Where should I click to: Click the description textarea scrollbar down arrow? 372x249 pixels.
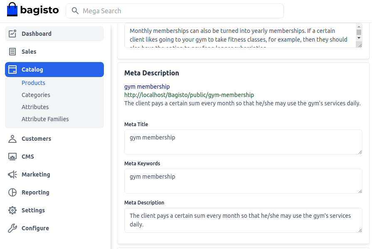tap(359, 38)
